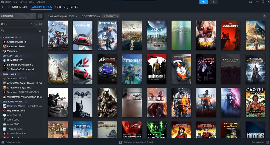
Task: Open sort dropdown По алфавиту
Action: (x=110, y=16)
